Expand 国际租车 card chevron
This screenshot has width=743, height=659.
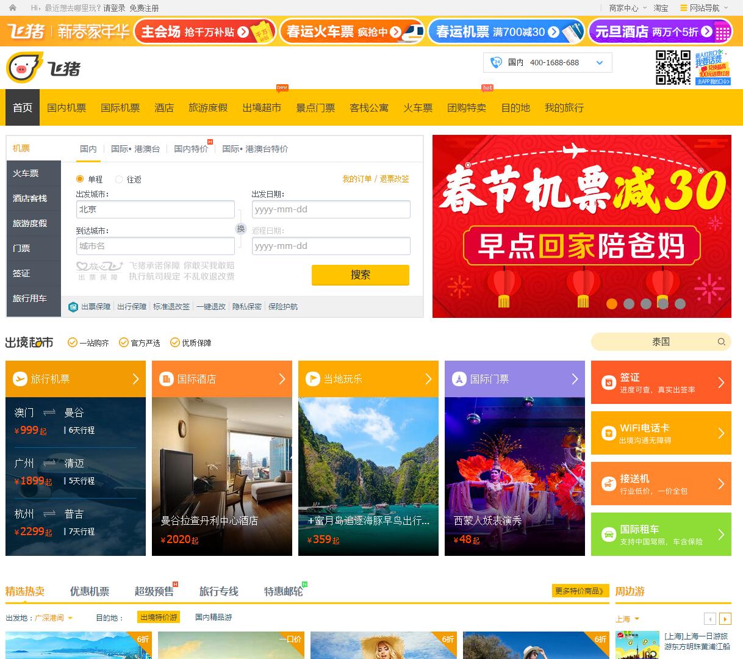tap(721, 535)
